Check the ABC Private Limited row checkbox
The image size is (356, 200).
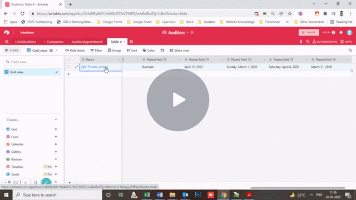pyautogui.click(x=68, y=67)
